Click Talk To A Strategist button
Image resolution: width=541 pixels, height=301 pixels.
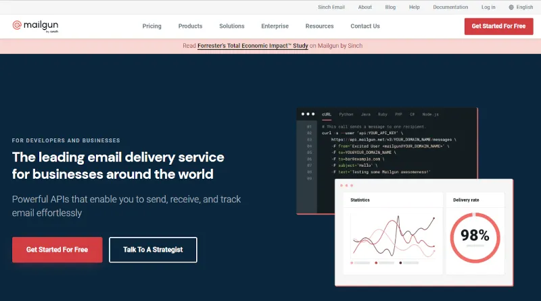pyautogui.click(x=154, y=250)
